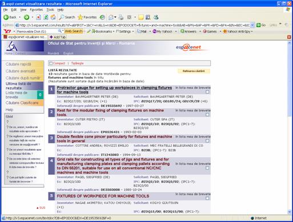Open the address bar URL dropdown arrow

252,25
